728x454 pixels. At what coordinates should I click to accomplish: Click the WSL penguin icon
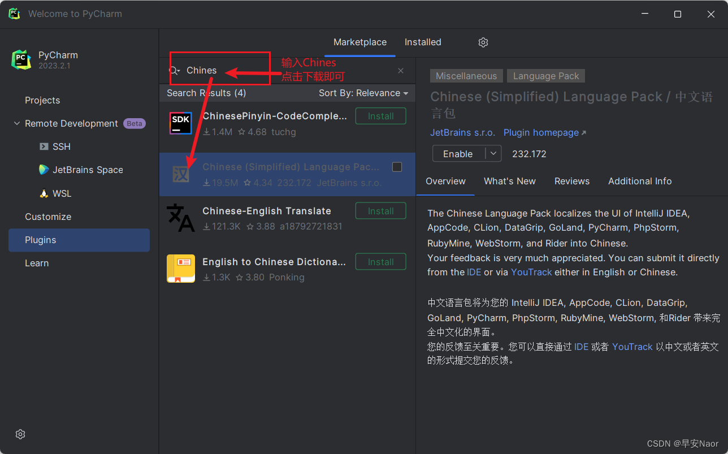click(x=44, y=193)
